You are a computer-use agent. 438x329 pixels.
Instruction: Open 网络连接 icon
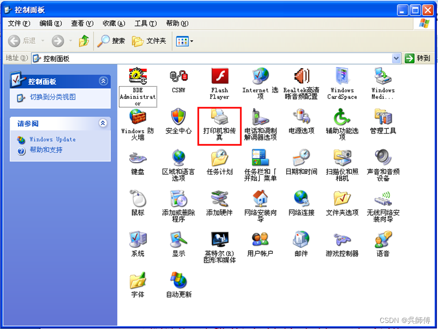pos(302,199)
